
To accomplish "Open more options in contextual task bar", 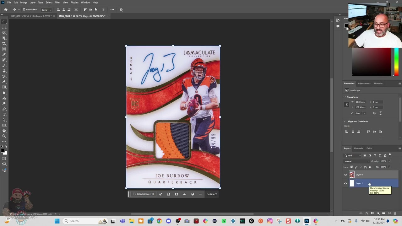I will tap(200, 194).
